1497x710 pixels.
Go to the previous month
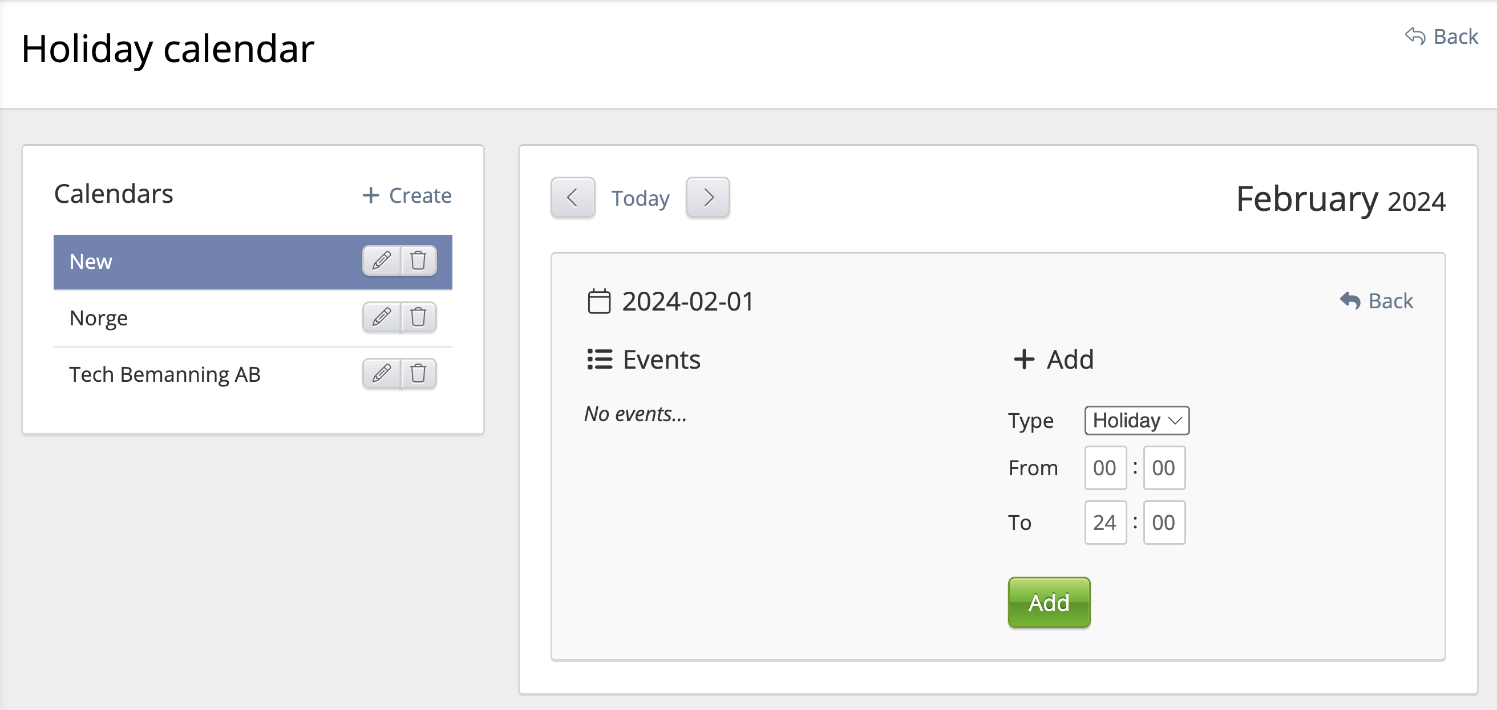pyautogui.click(x=572, y=197)
